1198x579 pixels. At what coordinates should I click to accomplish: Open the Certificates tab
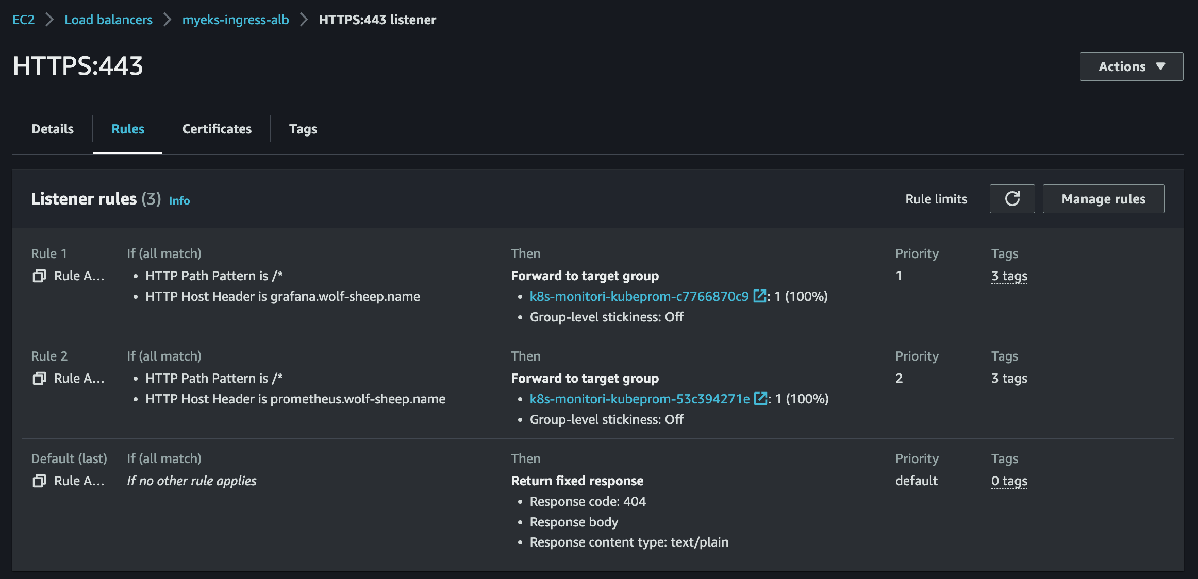[217, 129]
